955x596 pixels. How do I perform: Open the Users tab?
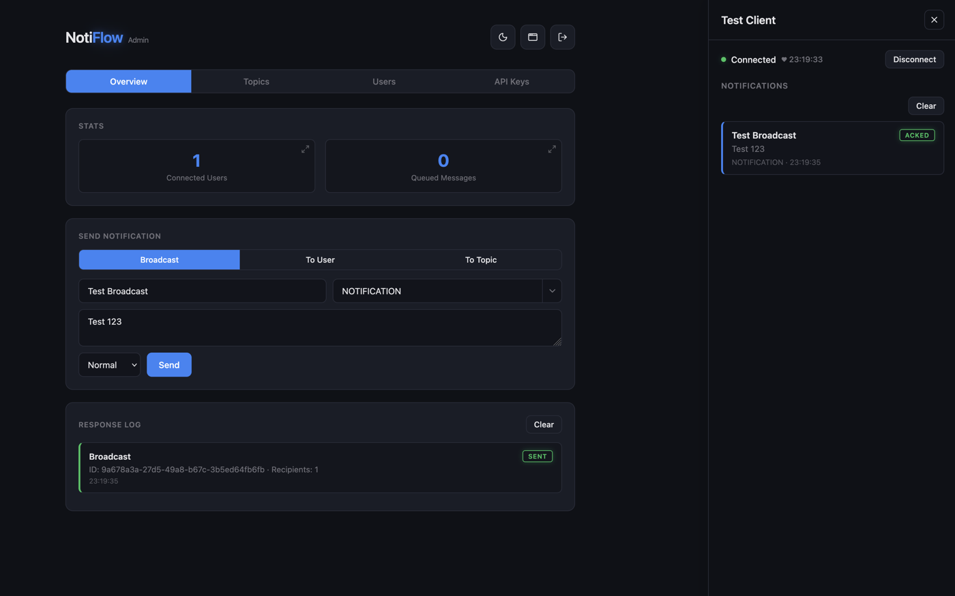(x=384, y=82)
